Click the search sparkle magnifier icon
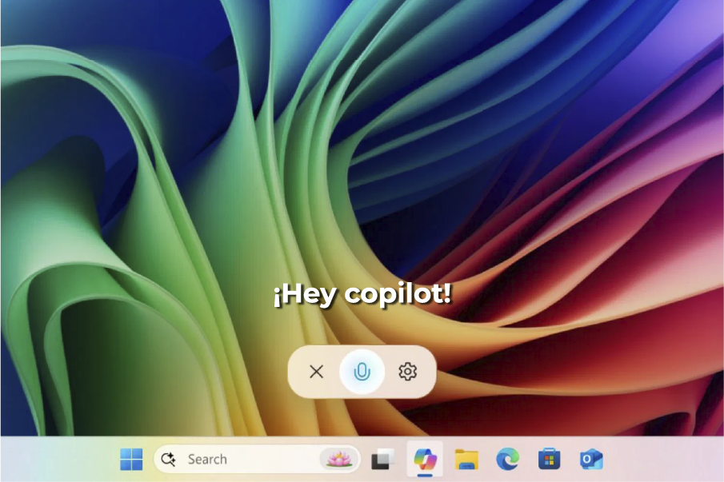The height and width of the screenshot is (482, 724). 168,460
